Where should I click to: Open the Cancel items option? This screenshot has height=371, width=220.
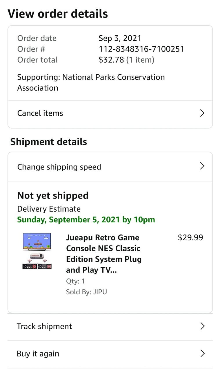tap(40, 113)
